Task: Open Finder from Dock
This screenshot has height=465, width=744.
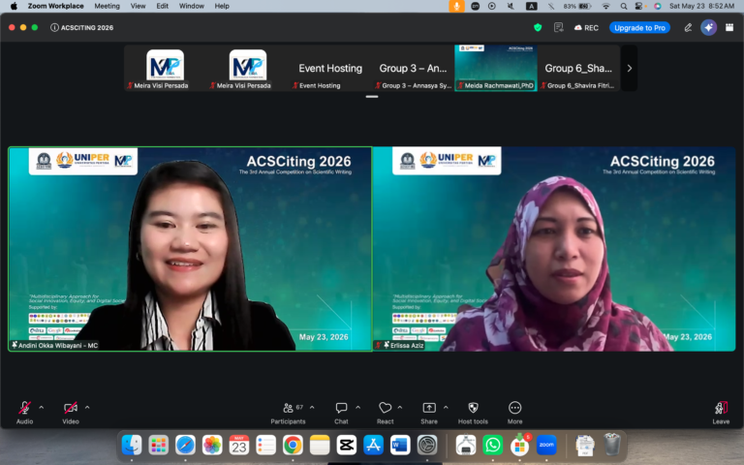Action: click(132, 445)
